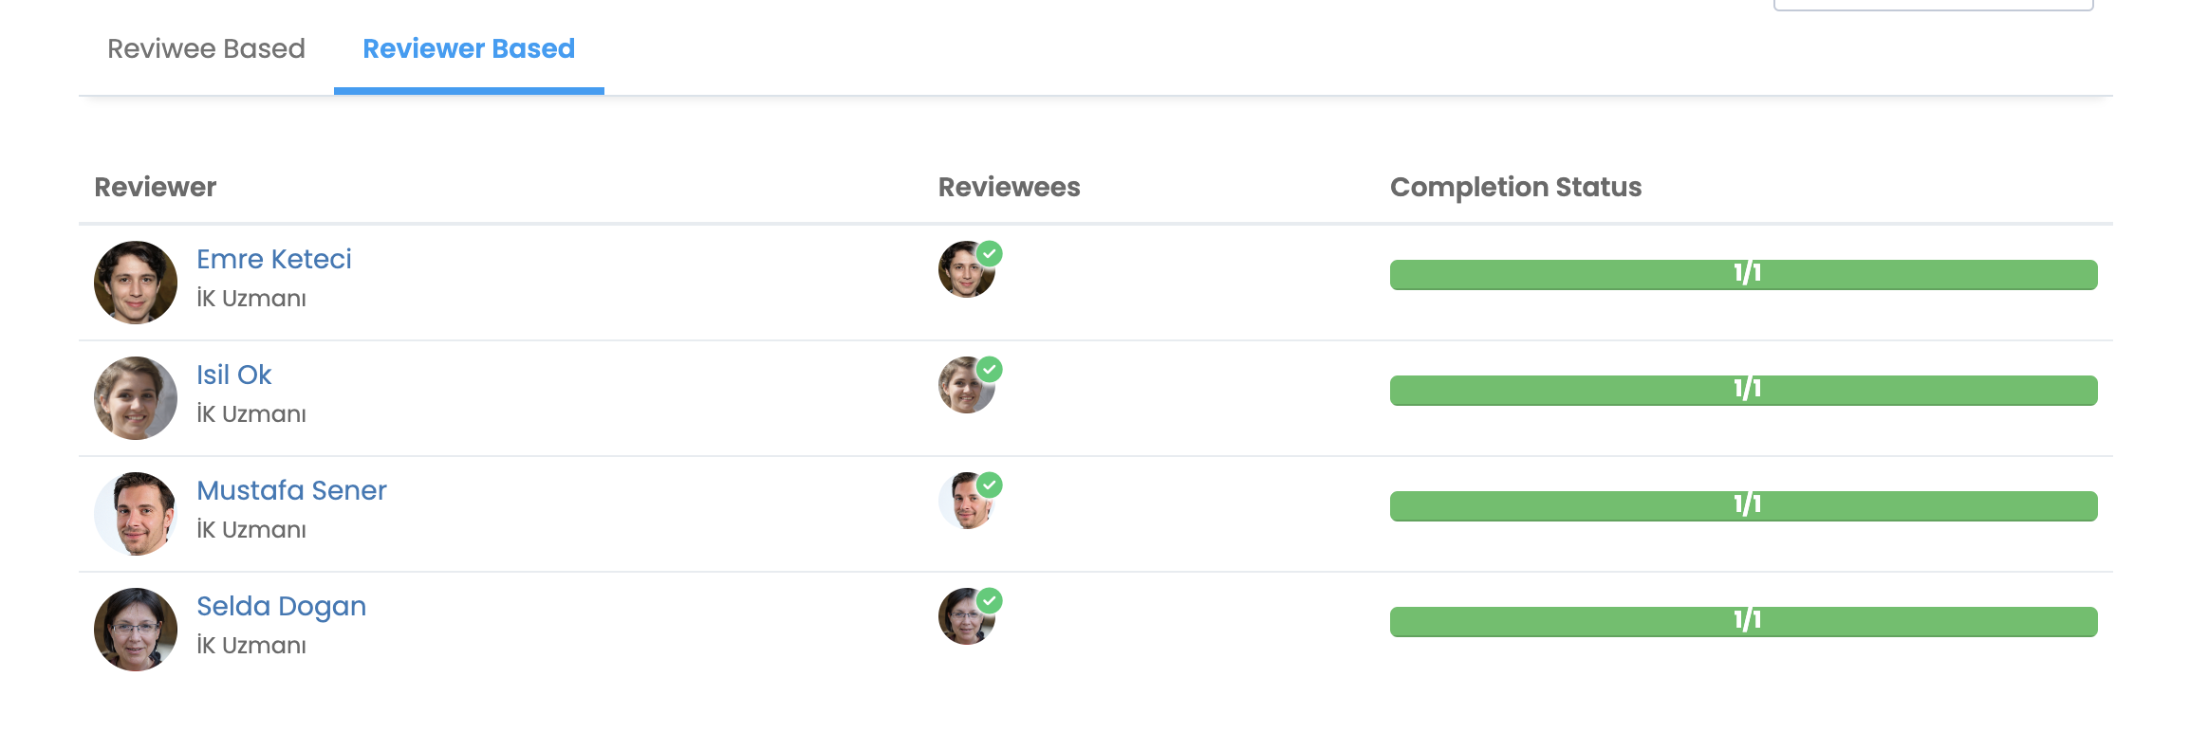
Task: Click the reviewee avatar in Isil Ok's row
Action: (x=966, y=386)
